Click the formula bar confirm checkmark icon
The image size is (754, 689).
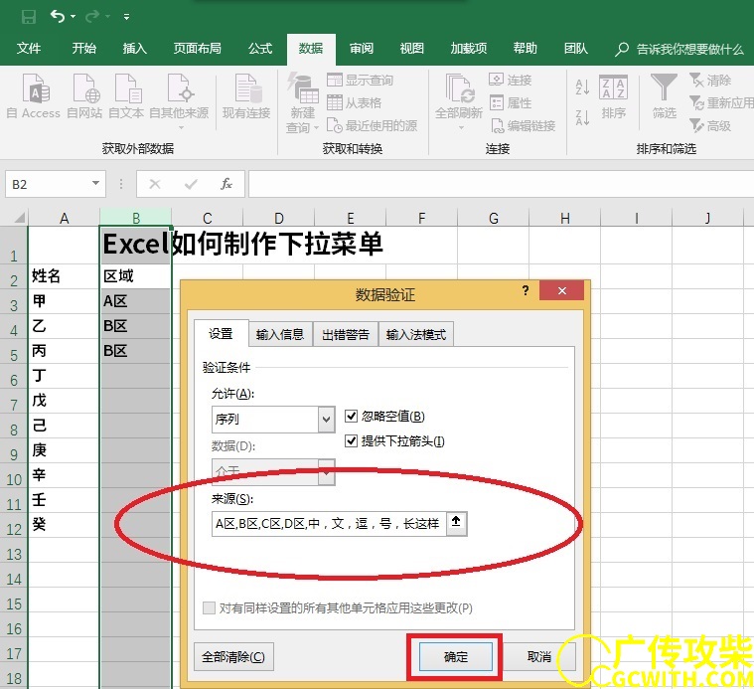click(x=191, y=184)
